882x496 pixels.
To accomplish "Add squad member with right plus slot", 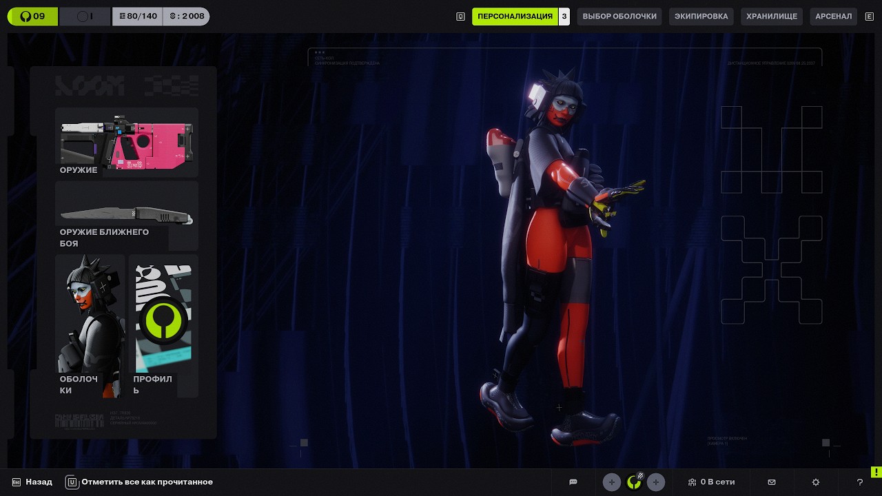I will pos(656,482).
